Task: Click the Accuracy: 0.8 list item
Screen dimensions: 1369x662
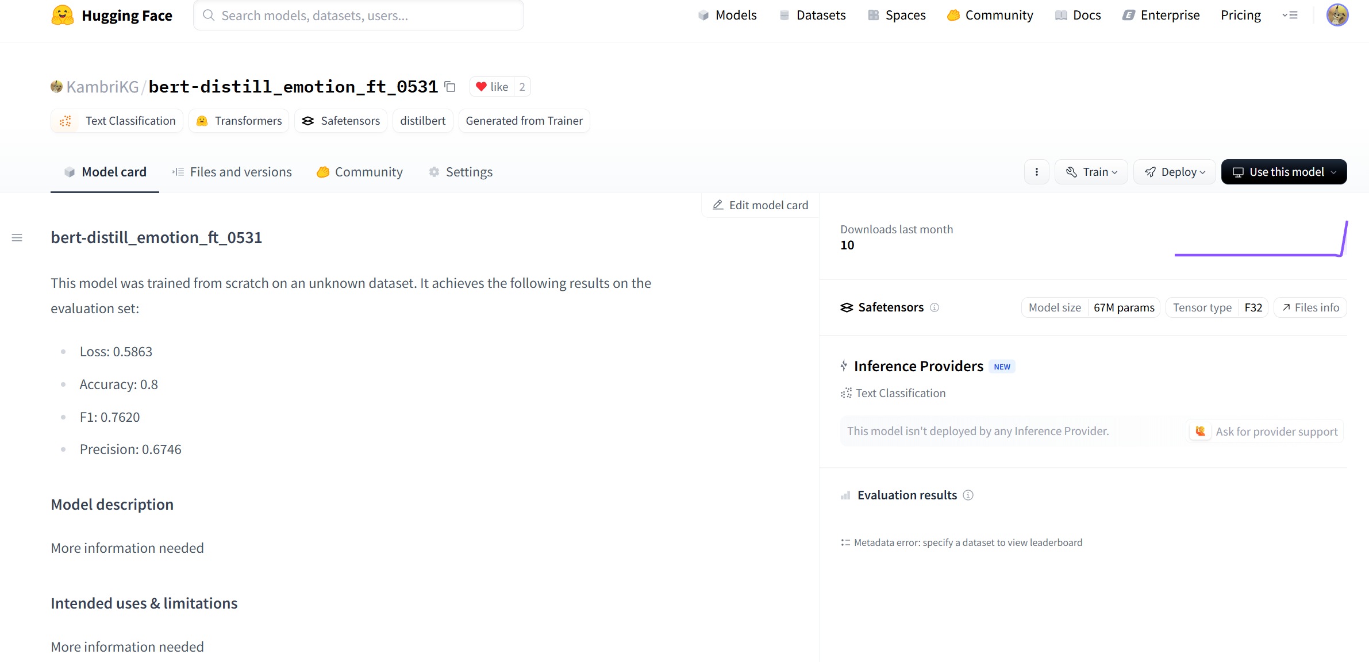Action: pos(118,384)
